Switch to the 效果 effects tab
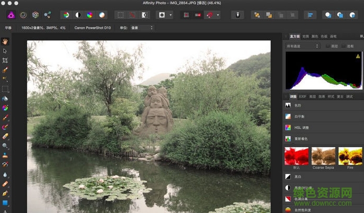The width and height of the screenshot is (364, 213). click(x=322, y=96)
